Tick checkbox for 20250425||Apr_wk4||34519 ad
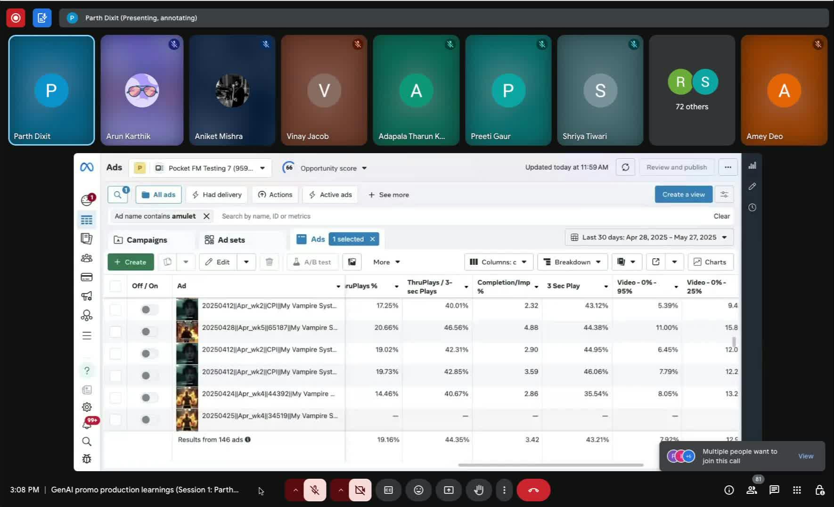Viewport: 834px width, 507px height. (x=115, y=419)
